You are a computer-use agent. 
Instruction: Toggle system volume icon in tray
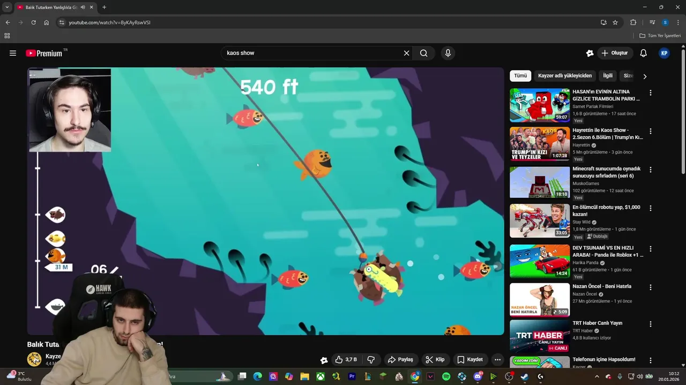coord(639,376)
